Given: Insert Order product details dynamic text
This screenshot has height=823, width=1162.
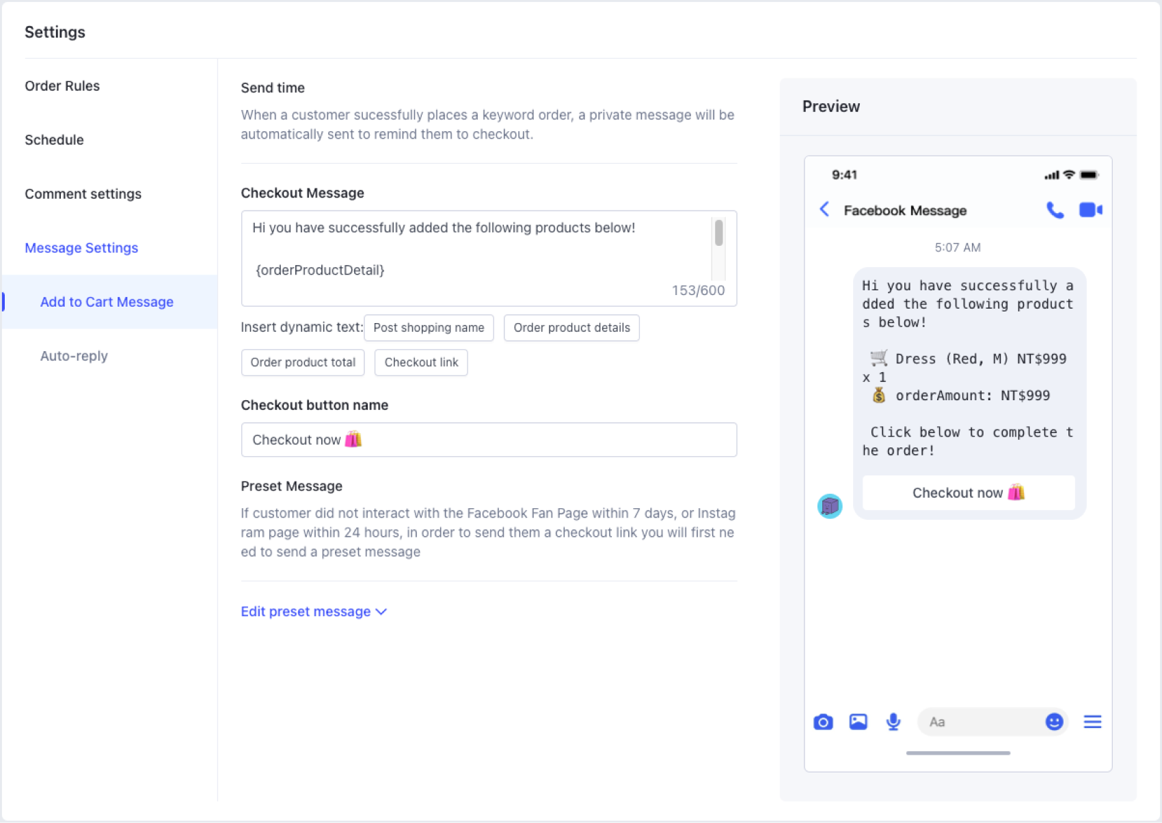Looking at the screenshot, I should tap(571, 328).
